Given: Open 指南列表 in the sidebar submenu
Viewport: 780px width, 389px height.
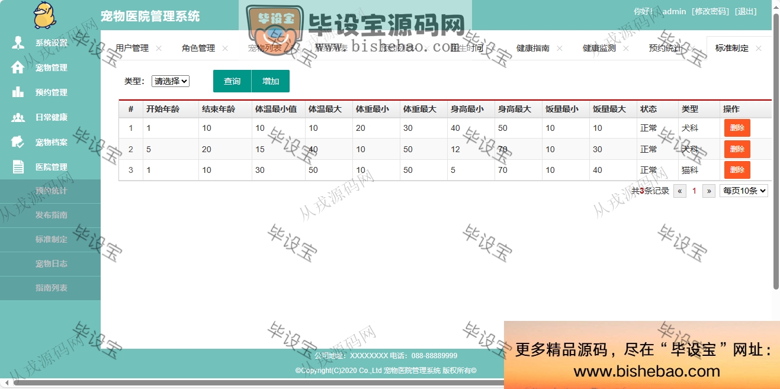Looking at the screenshot, I should tap(51, 288).
